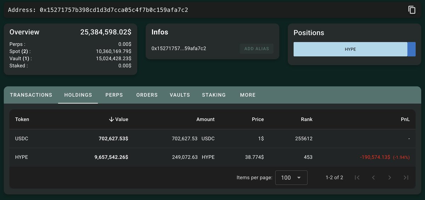Switch to the Transactions tab

pos(31,95)
